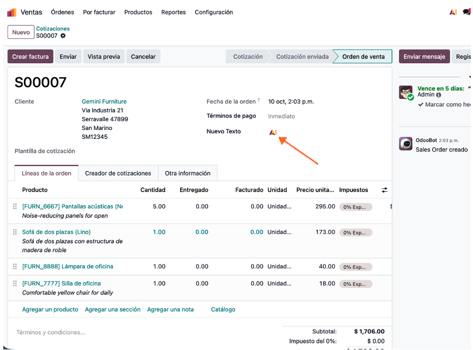The height and width of the screenshot is (350, 473).
Task: Click the AI icon beside Nuevo Texto
Action: (x=273, y=132)
